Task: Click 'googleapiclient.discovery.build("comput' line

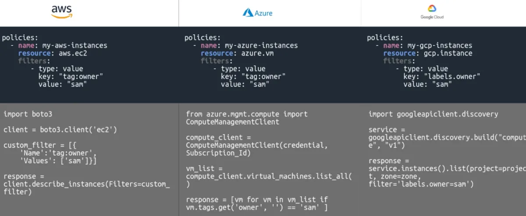Action: click(x=447, y=138)
